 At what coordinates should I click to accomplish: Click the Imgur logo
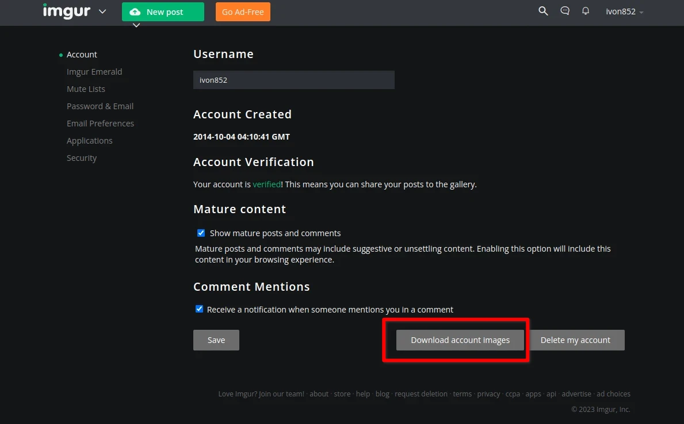tap(67, 11)
